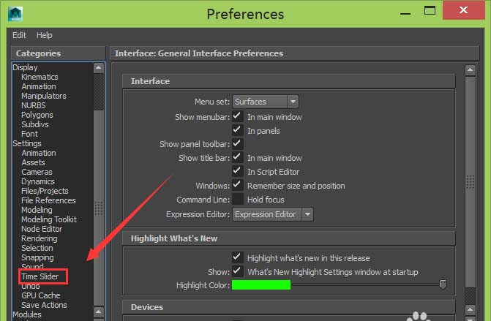Screen dimensions: 491x321
Task: Open the Edit menu
Action: tap(19, 35)
